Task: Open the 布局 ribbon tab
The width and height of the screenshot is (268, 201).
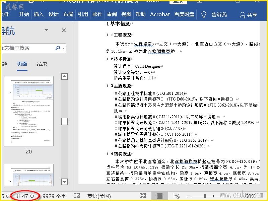Action: [68, 14]
